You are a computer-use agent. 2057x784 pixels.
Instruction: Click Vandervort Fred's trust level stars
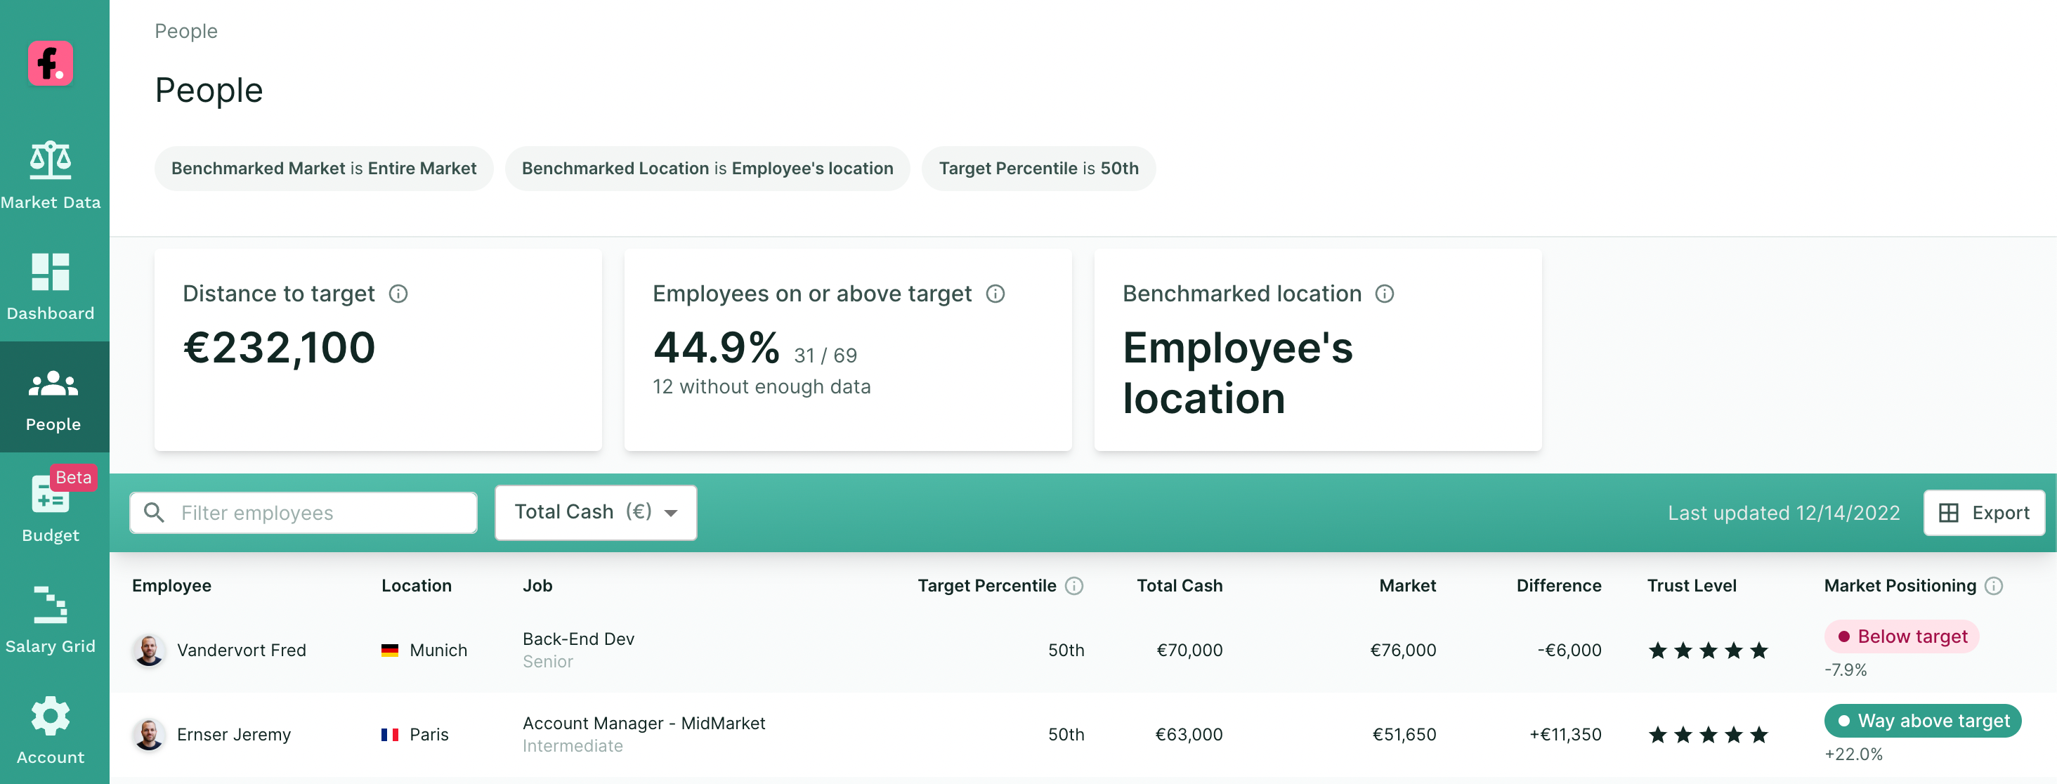click(x=1706, y=651)
